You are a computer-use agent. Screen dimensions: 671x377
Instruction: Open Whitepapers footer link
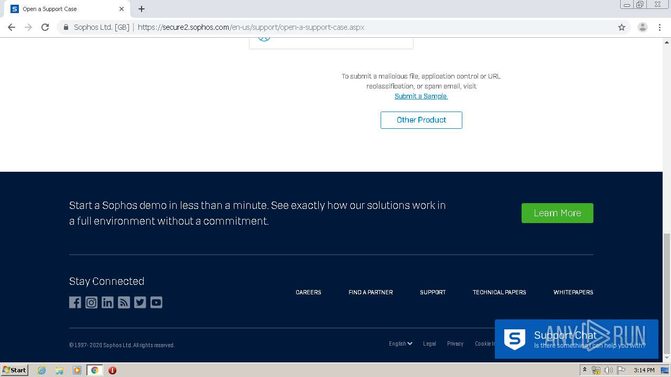click(573, 292)
